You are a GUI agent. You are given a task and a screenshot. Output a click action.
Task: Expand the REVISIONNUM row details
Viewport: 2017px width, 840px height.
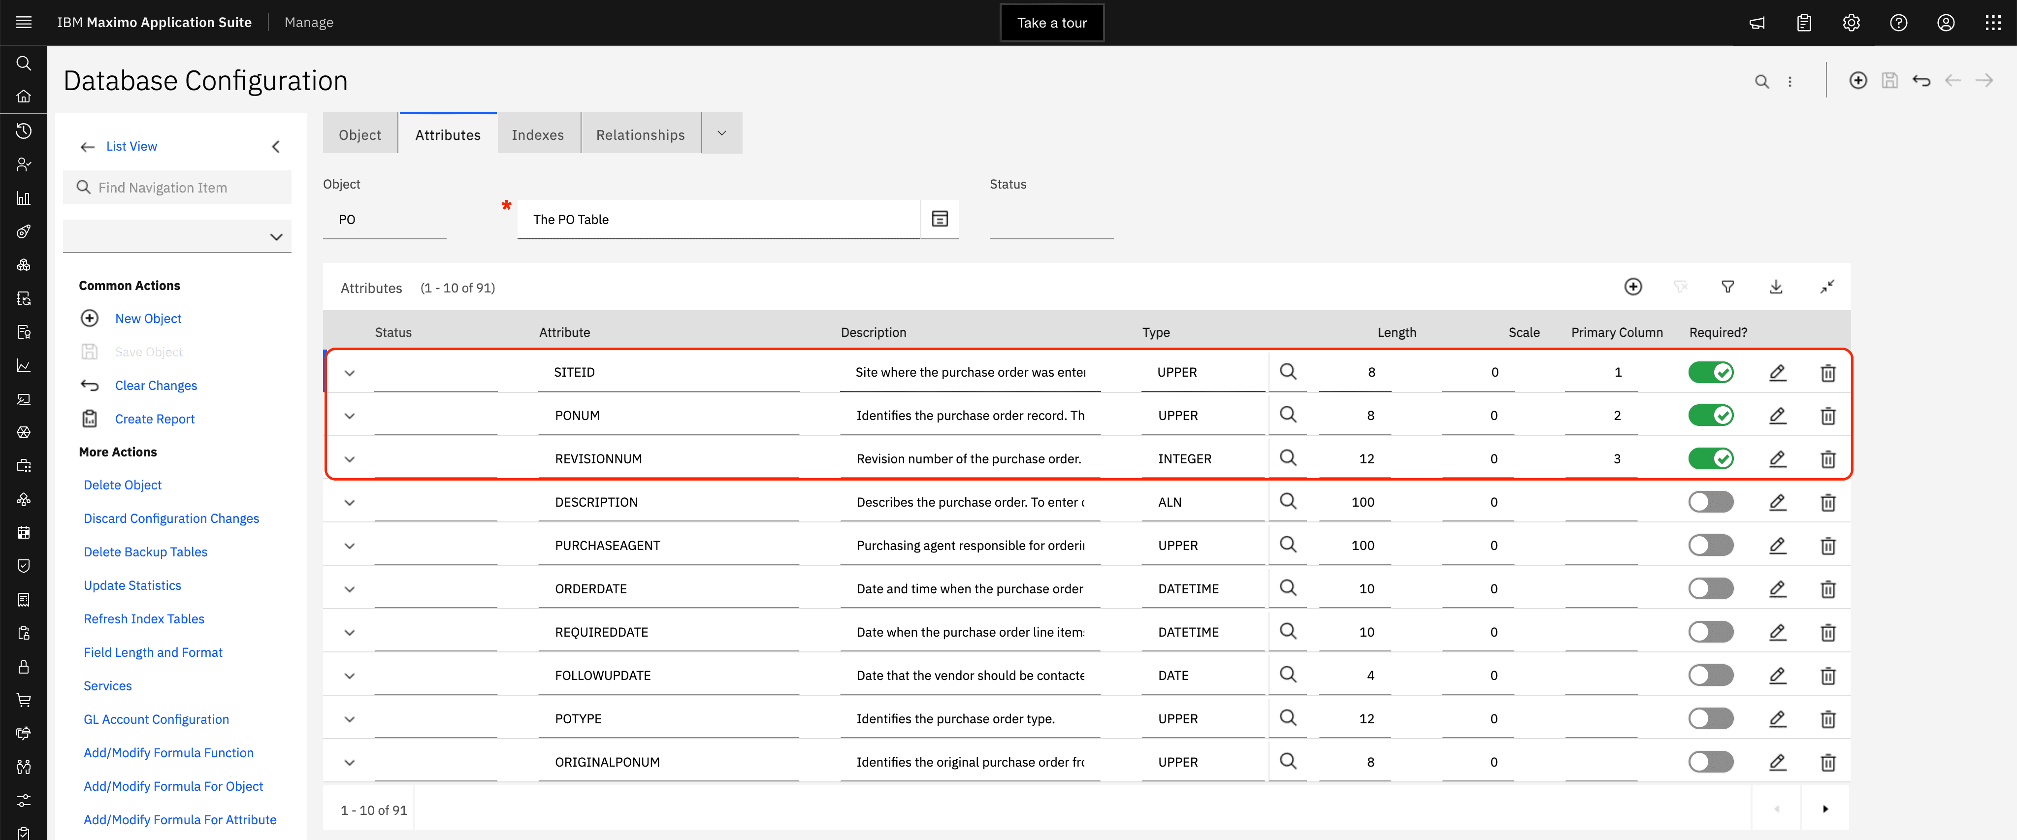349,459
